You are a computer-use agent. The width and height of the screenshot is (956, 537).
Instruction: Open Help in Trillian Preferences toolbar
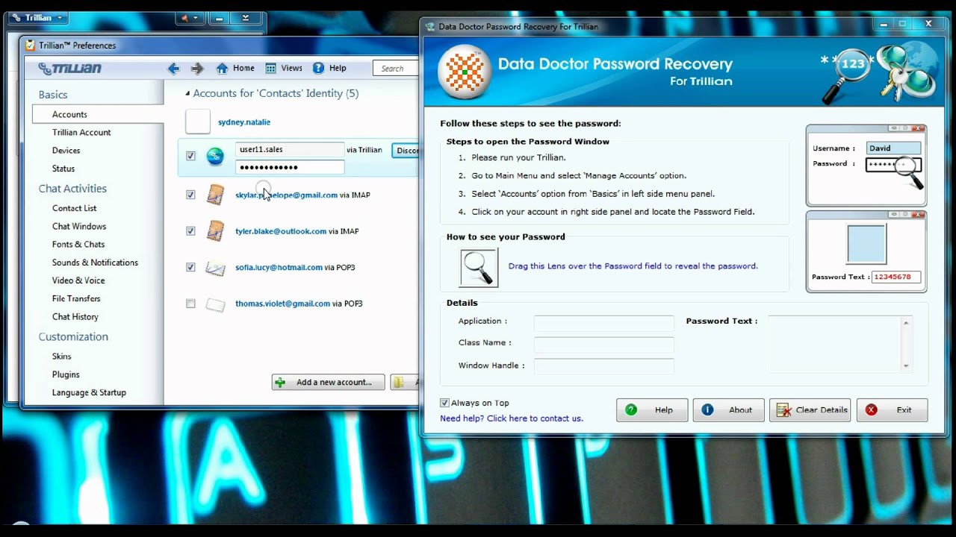[329, 68]
